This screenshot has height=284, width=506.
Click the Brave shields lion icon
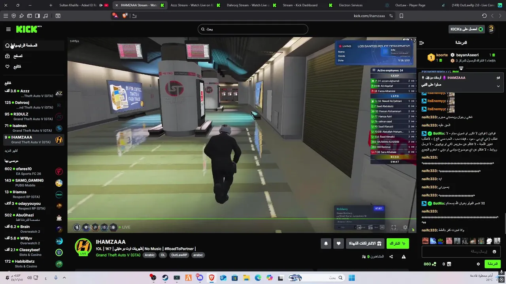click(x=125, y=16)
